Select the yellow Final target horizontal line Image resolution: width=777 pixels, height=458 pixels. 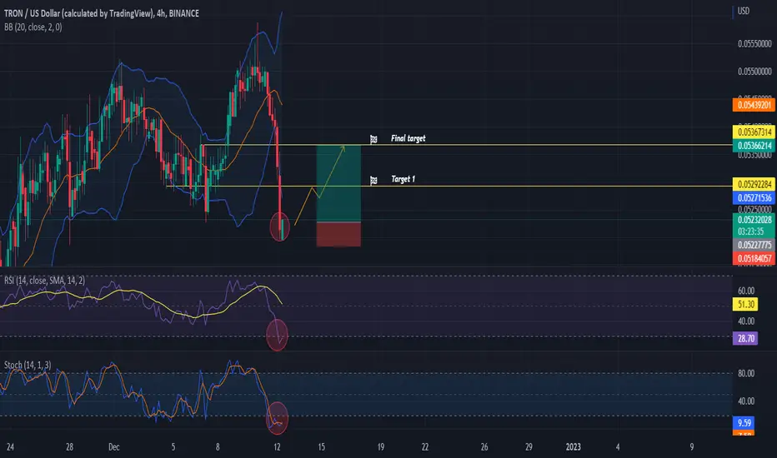(x=468, y=145)
